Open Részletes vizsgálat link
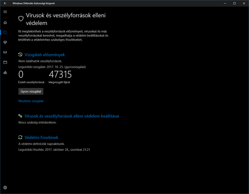 point(31,101)
